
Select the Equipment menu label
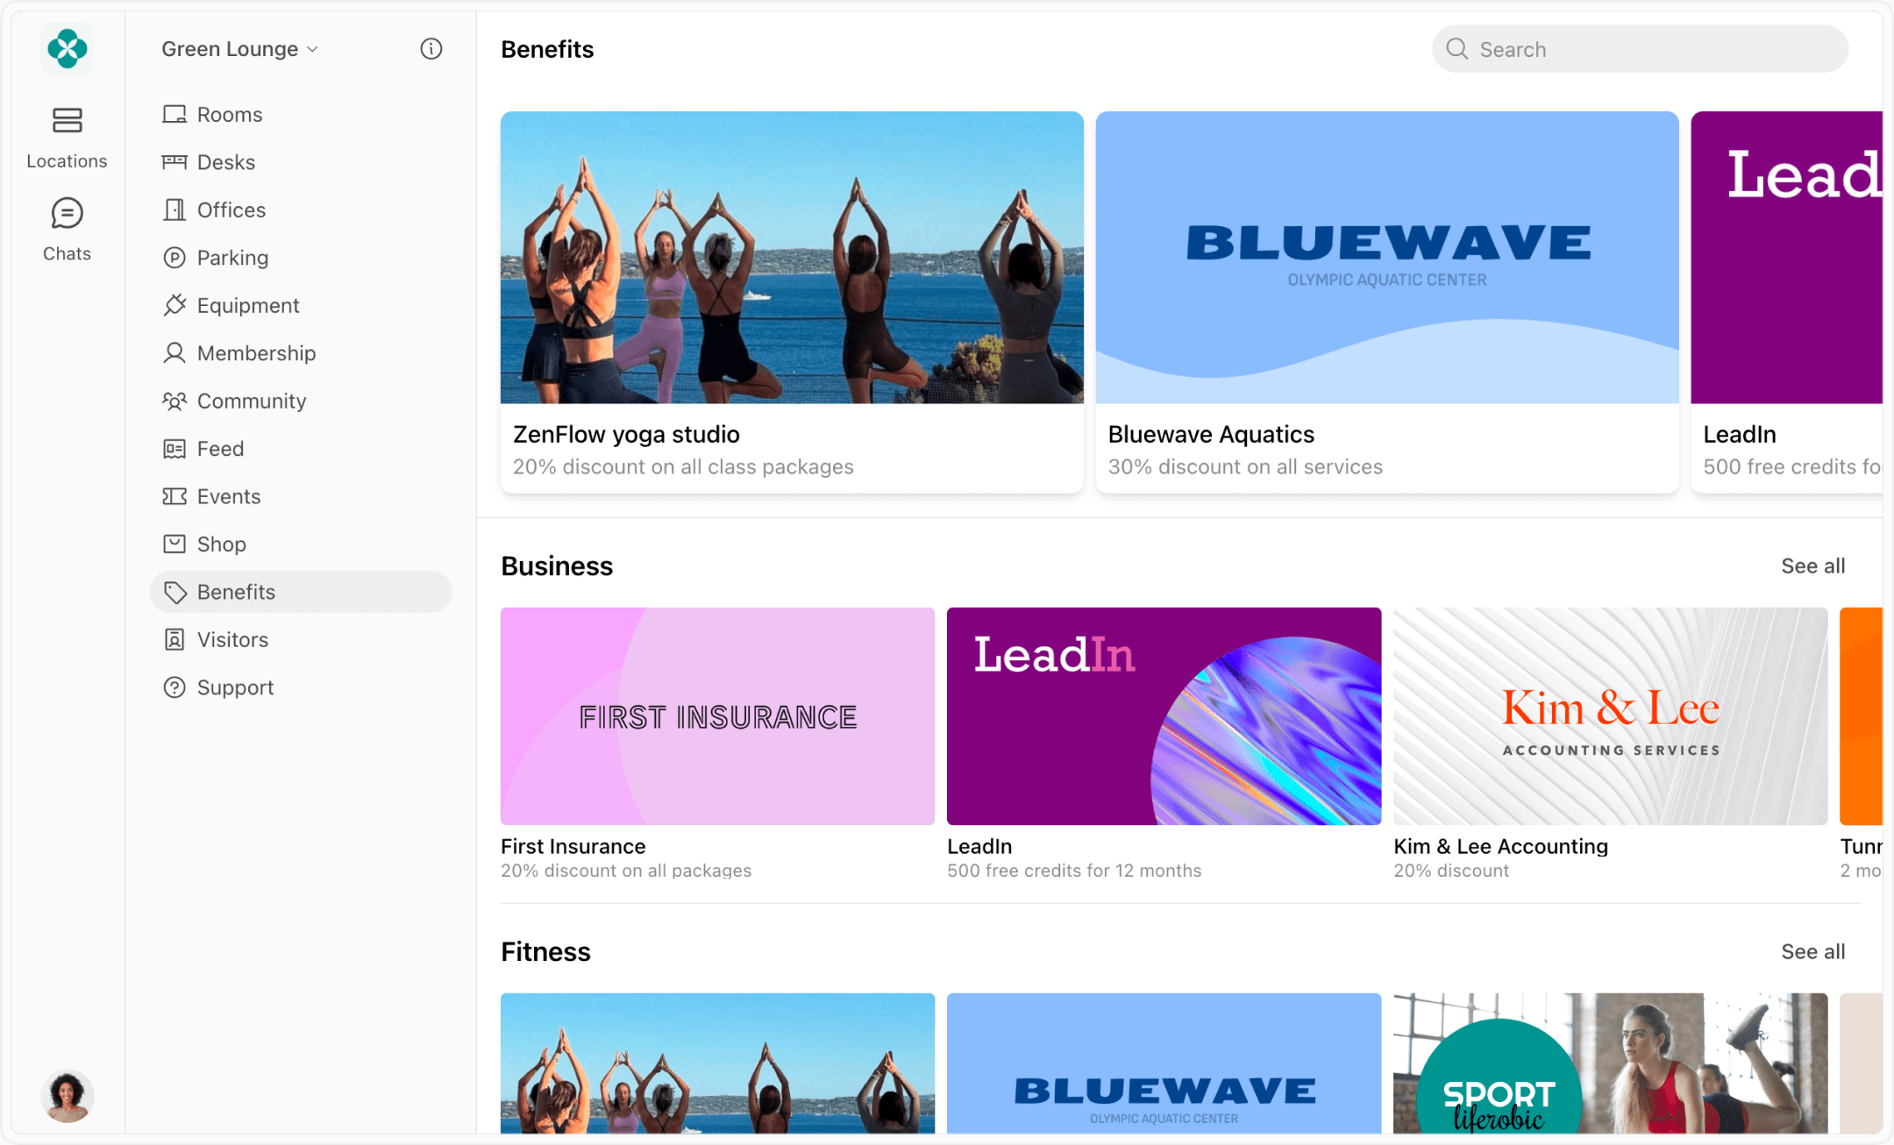pyautogui.click(x=248, y=305)
